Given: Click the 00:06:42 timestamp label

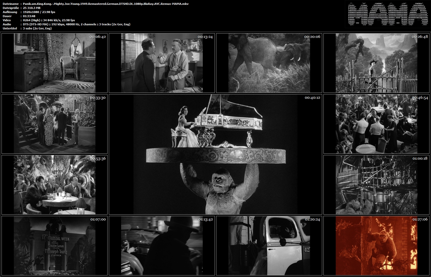Looking at the screenshot, I should [98, 37].
